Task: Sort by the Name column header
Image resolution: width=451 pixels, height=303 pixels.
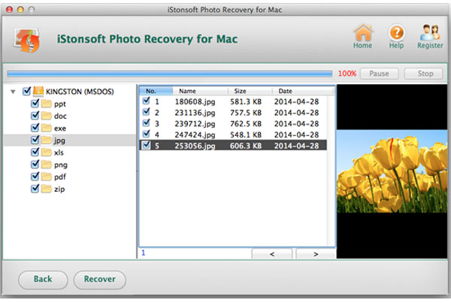Action: (x=201, y=91)
